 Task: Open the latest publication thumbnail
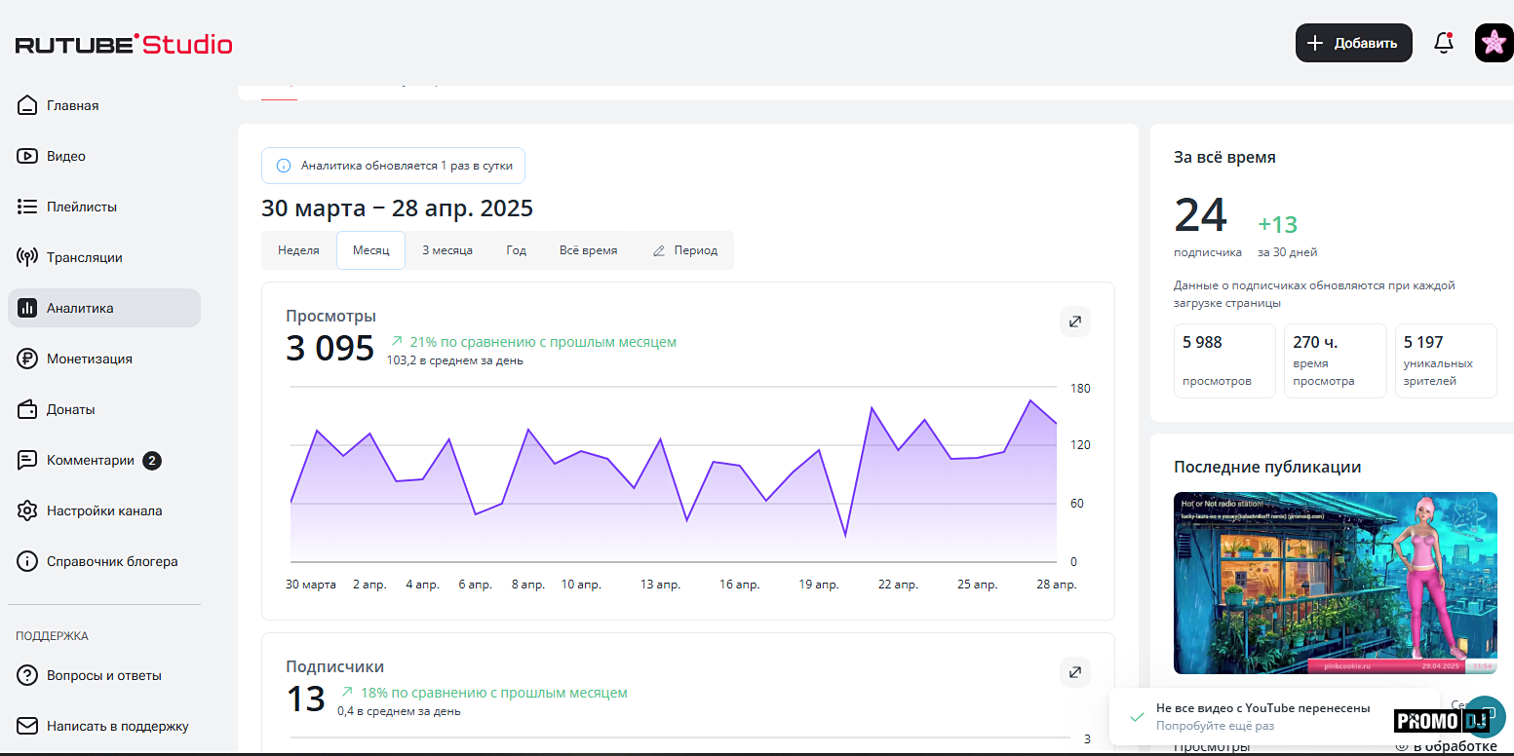(1335, 583)
